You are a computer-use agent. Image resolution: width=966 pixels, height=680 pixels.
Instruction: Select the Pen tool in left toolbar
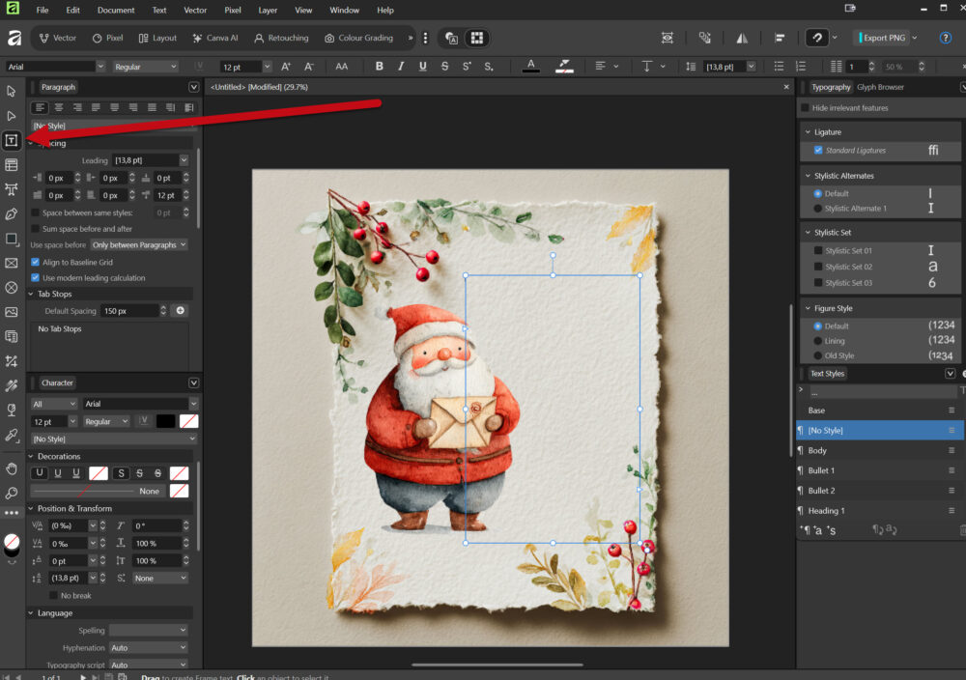12,213
